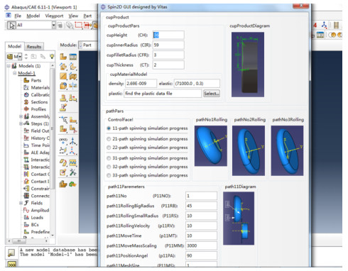The width and height of the screenshot is (348, 271).
Task: Click the selection arrow tool icon
Action: click(11, 25)
